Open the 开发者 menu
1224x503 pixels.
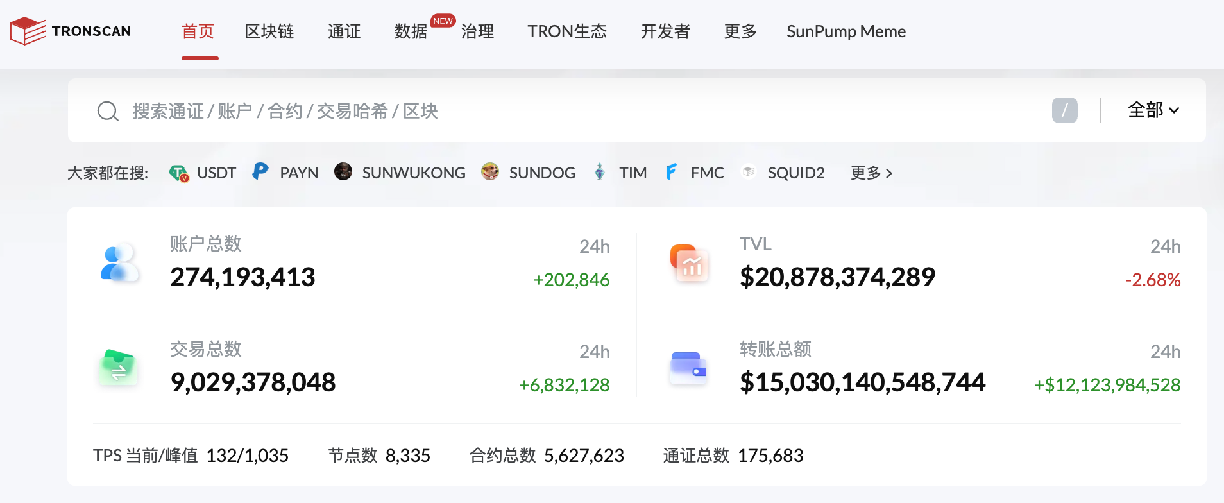coord(665,31)
